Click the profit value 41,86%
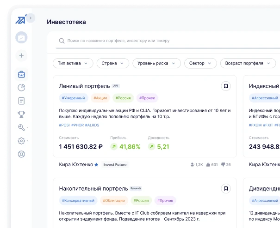This screenshot has width=280, height=228. (x=130, y=147)
